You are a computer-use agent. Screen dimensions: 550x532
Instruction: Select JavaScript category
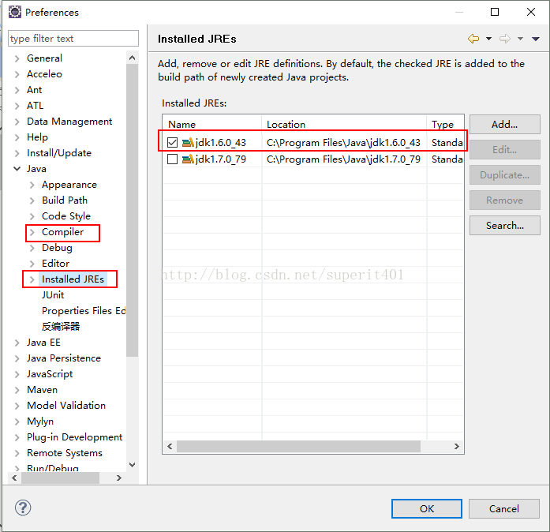tap(50, 373)
